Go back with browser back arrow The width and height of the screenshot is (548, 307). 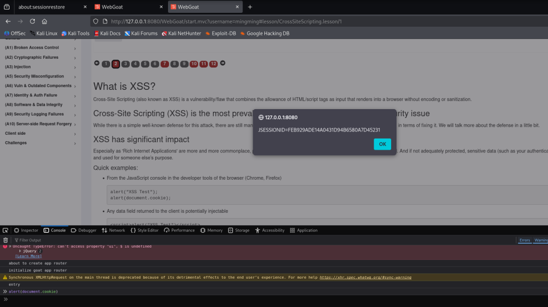click(8, 21)
